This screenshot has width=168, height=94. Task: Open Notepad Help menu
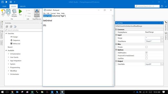(x=63, y=13)
